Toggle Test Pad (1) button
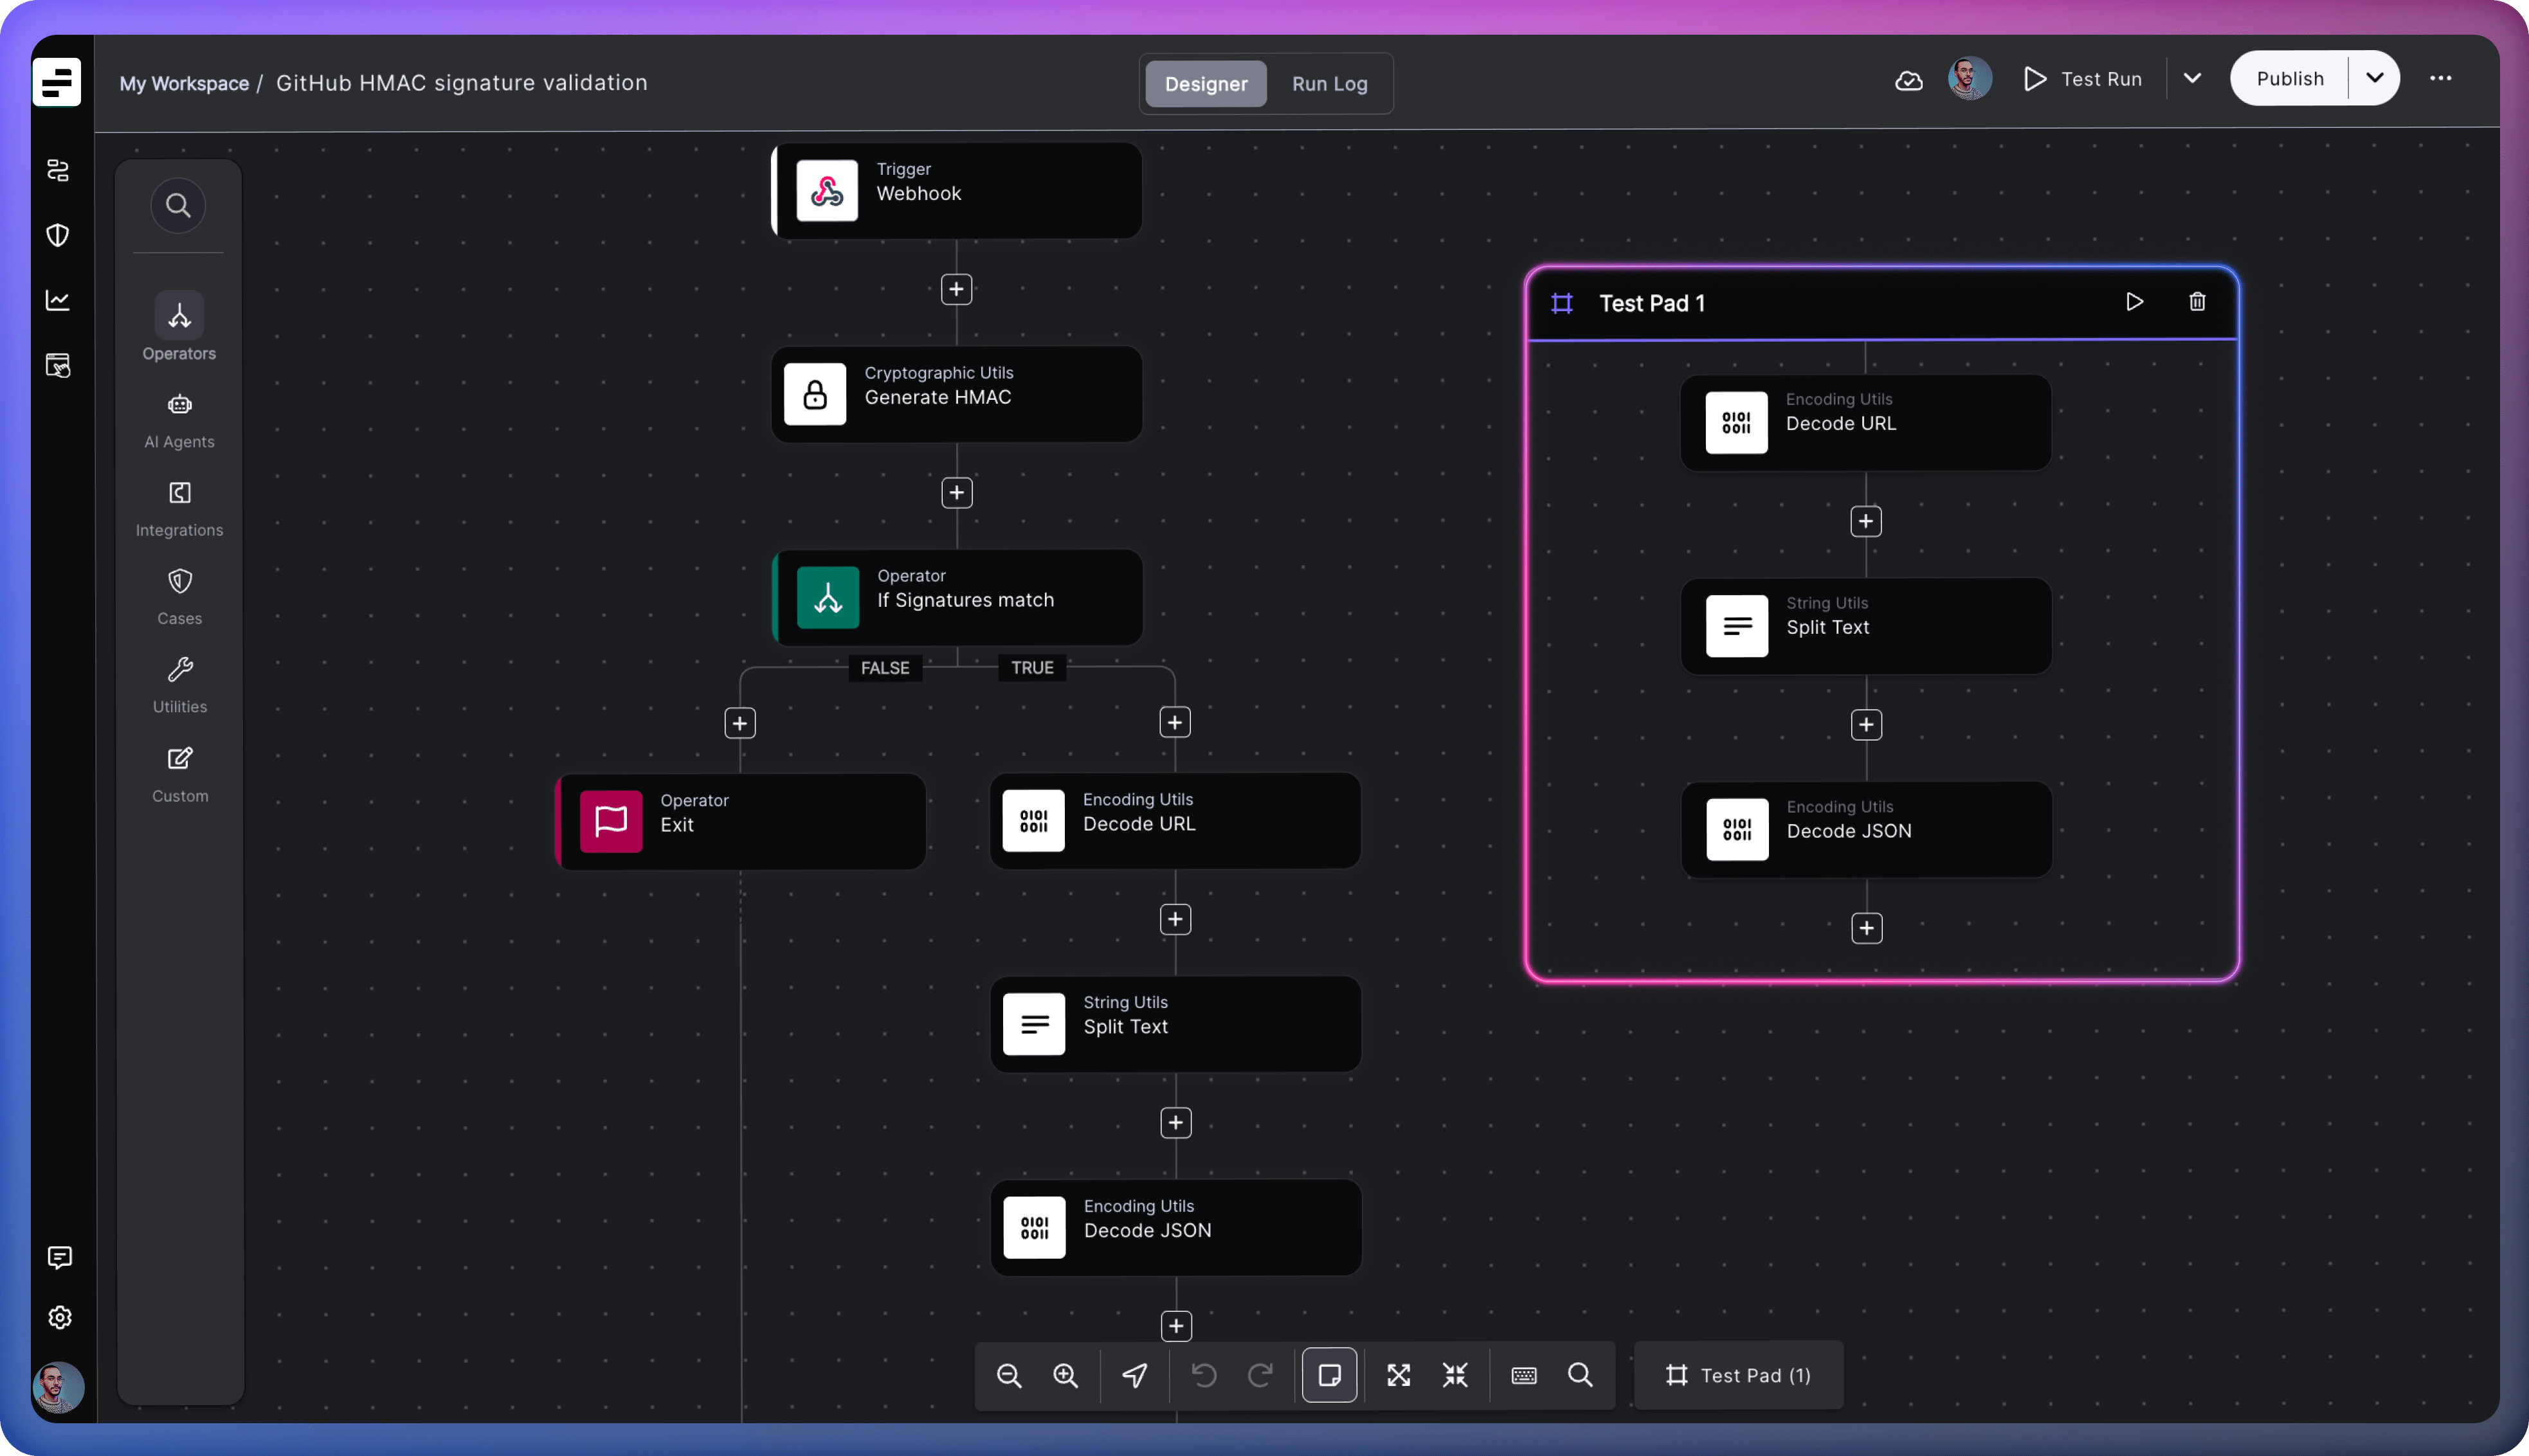The image size is (2529, 1456). [x=1738, y=1375]
